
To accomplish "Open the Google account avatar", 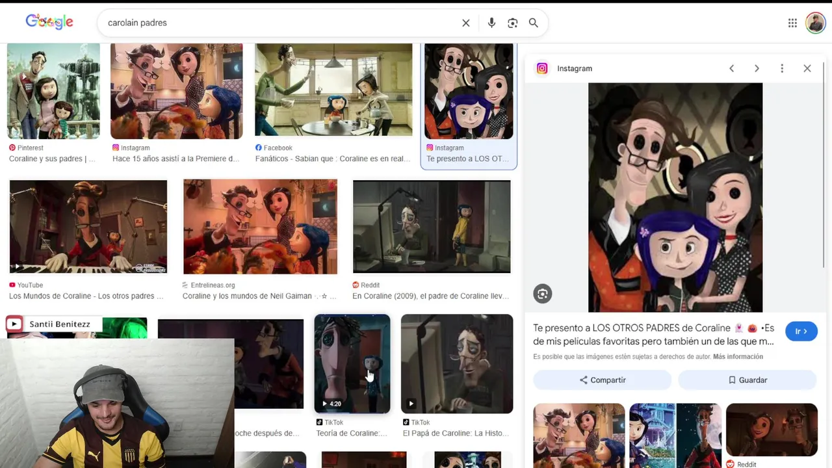I will click(815, 23).
